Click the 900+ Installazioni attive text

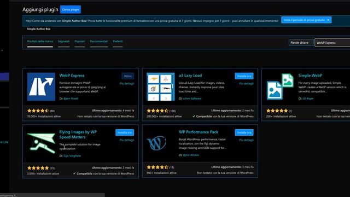pos(161,173)
